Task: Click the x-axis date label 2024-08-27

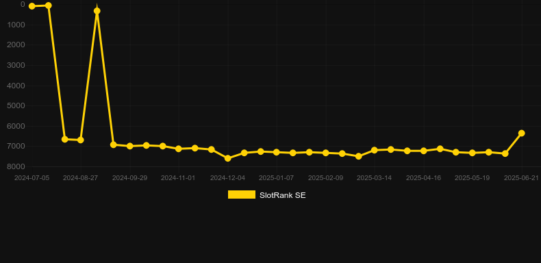Action: pyautogui.click(x=80, y=178)
